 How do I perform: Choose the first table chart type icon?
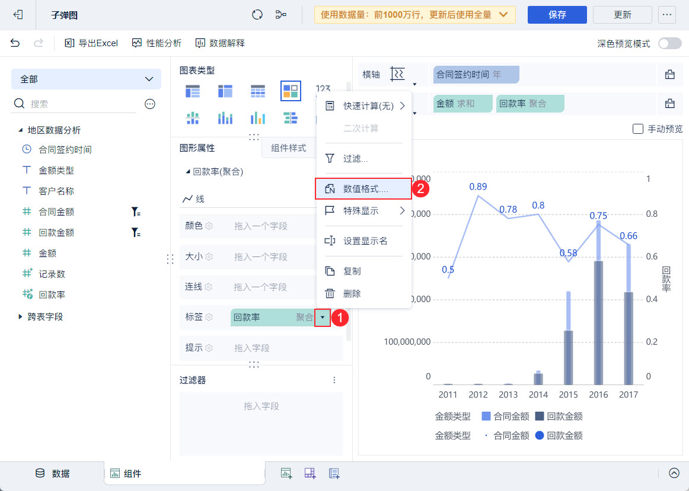[x=193, y=91]
